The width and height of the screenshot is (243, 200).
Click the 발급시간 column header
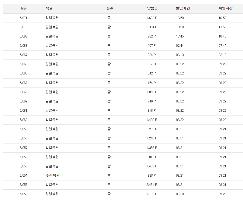(183, 8)
